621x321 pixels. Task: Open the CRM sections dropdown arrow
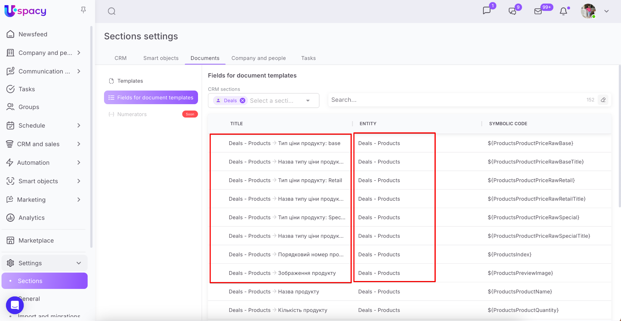[x=308, y=101]
